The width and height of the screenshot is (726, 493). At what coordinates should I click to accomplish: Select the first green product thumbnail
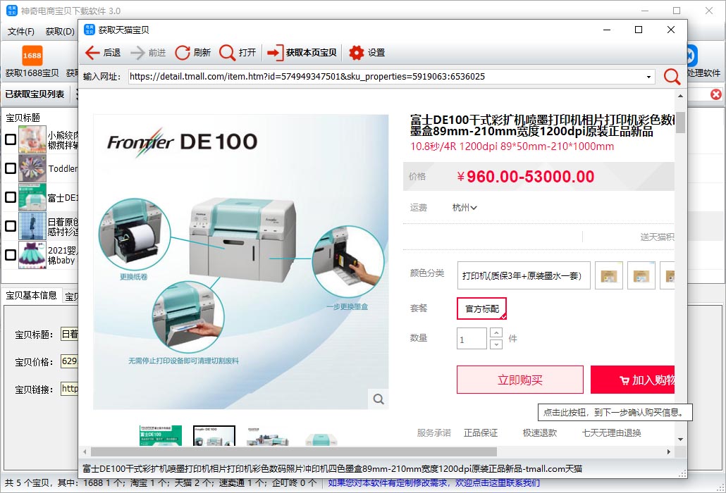(x=160, y=436)
